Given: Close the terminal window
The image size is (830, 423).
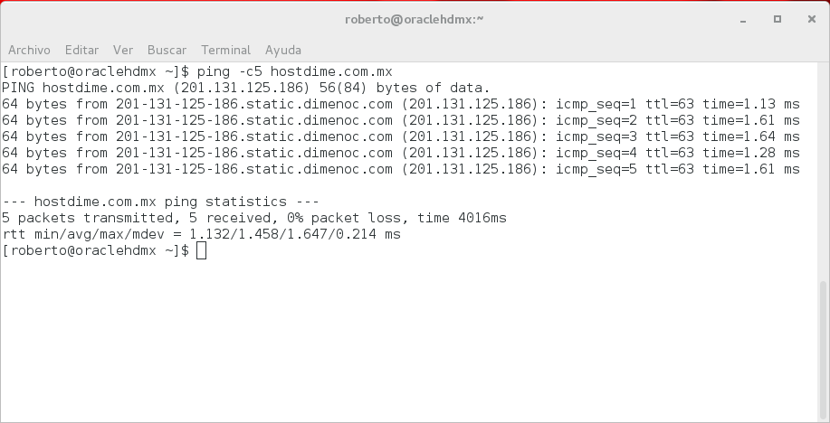Looking at the screenshot, I should (x=807, y=19).
